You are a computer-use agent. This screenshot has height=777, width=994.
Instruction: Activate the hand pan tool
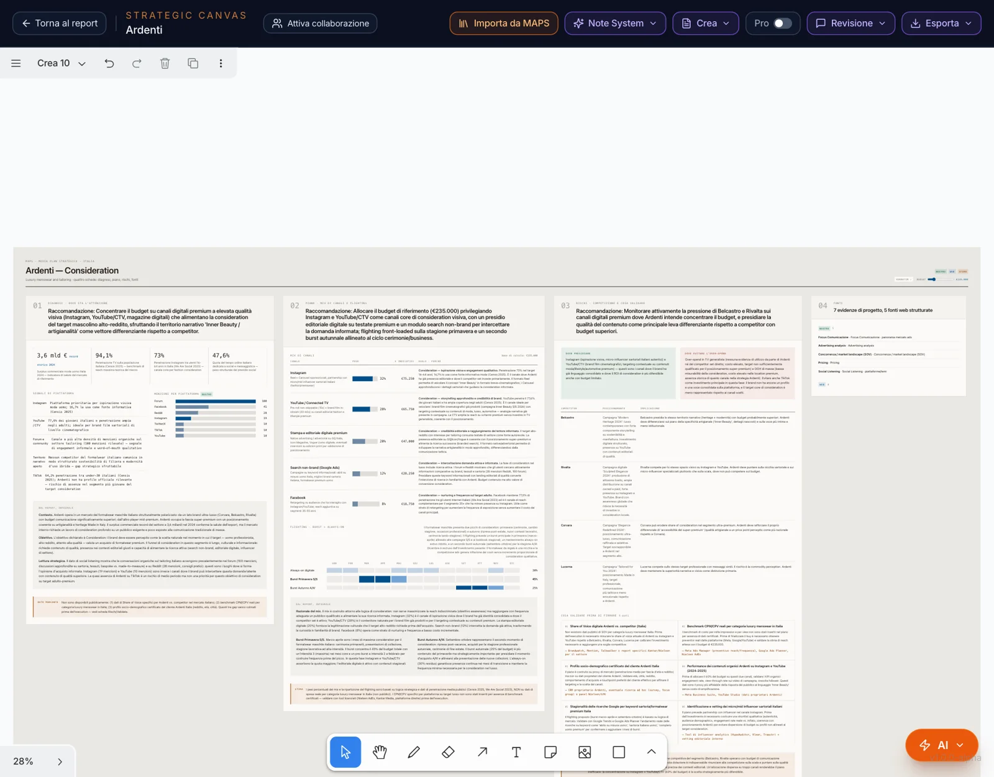[x=380, y=752]
